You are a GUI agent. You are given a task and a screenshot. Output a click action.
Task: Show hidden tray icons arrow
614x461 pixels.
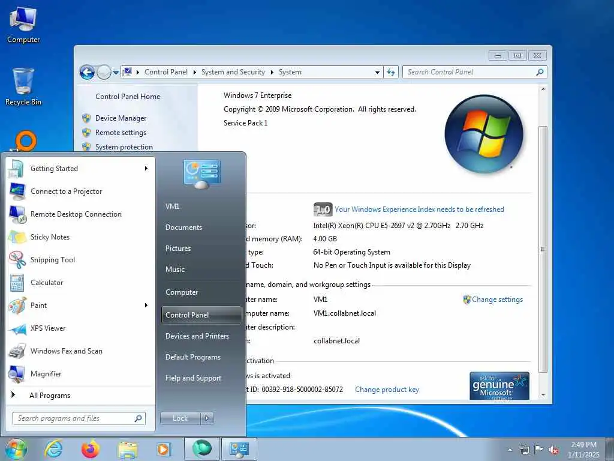click(510, 450)
